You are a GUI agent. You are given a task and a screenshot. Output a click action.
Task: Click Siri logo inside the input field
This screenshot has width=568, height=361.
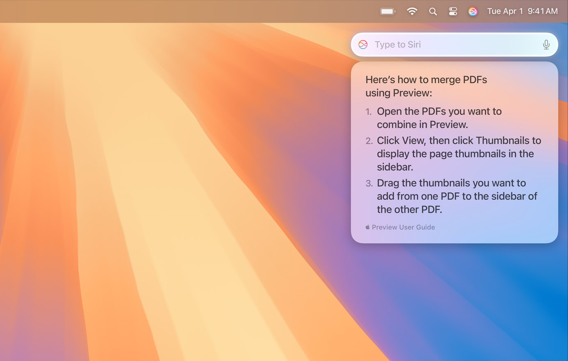point(363,44)
